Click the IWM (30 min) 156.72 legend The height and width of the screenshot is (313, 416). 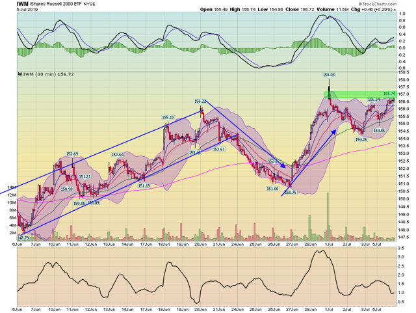pyautogui.click(x=48, y=74)
